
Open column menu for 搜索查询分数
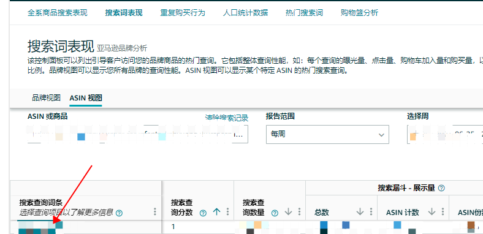(x=227, y=211)
